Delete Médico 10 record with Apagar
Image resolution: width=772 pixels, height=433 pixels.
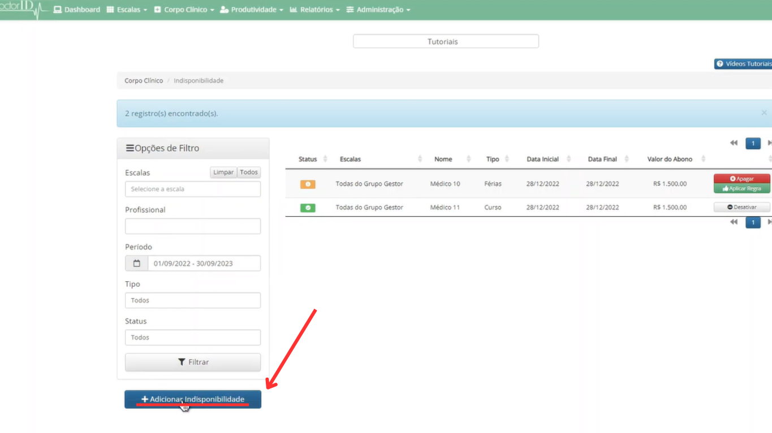741,178
